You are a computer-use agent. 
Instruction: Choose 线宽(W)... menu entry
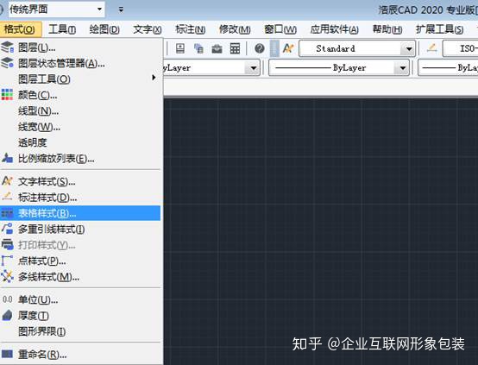point(80,127)
